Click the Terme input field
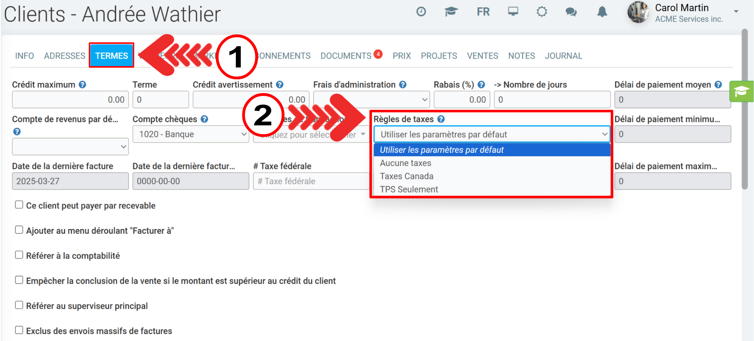Screen dimensions: 754x341 [160, 100]
